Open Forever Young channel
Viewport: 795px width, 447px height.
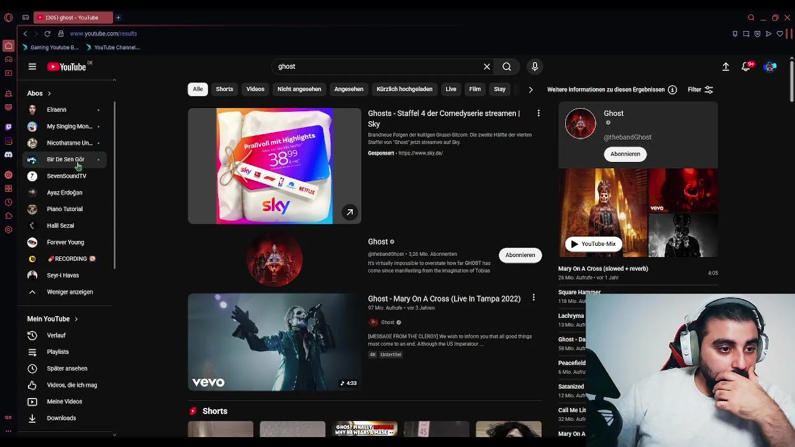click(65, 242)
